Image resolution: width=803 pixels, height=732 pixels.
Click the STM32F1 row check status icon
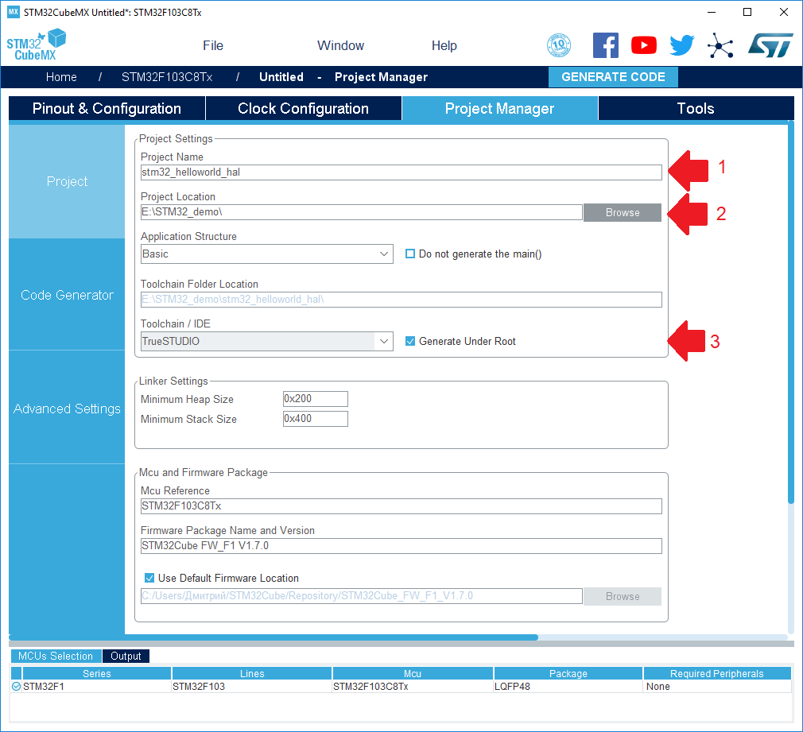pyautogui.click(x=17, y=687)
